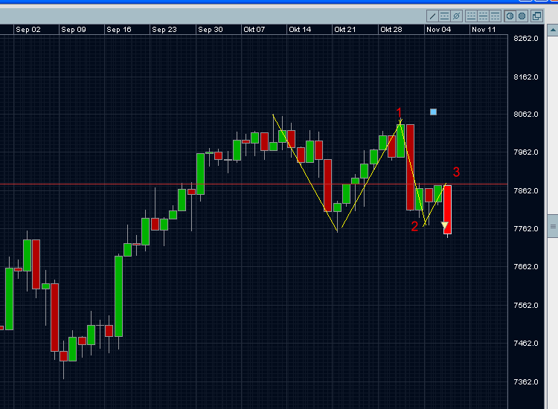Click the Sep 09 date label

click(74, 30)
